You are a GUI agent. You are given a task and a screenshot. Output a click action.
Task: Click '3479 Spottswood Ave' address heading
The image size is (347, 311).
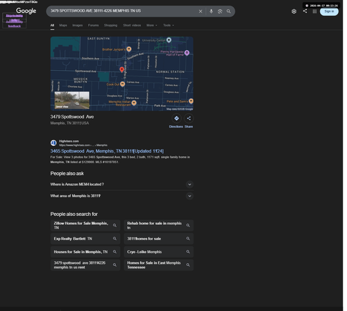pos(72,117)
